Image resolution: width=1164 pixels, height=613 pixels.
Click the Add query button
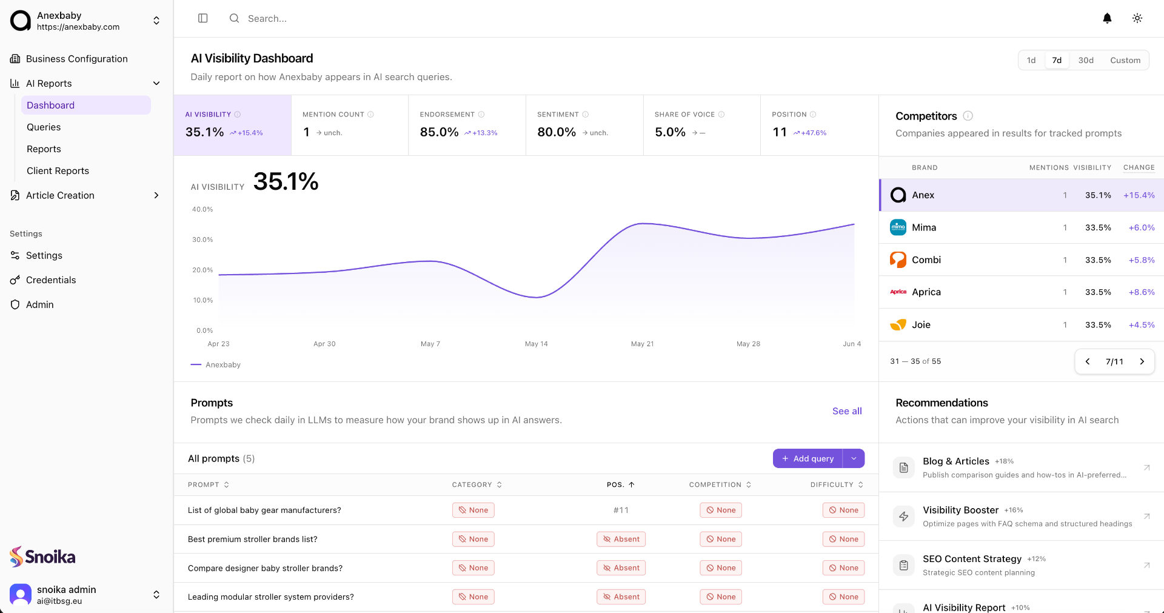[x=808, y=458]
